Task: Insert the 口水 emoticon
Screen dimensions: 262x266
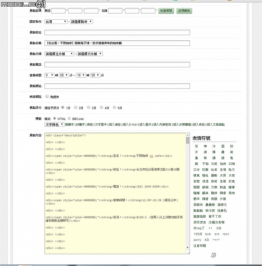Action: (x=196, y=170)
